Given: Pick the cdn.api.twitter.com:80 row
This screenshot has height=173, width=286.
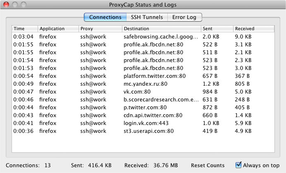Looking at the screenshot, I should point(153,115).
